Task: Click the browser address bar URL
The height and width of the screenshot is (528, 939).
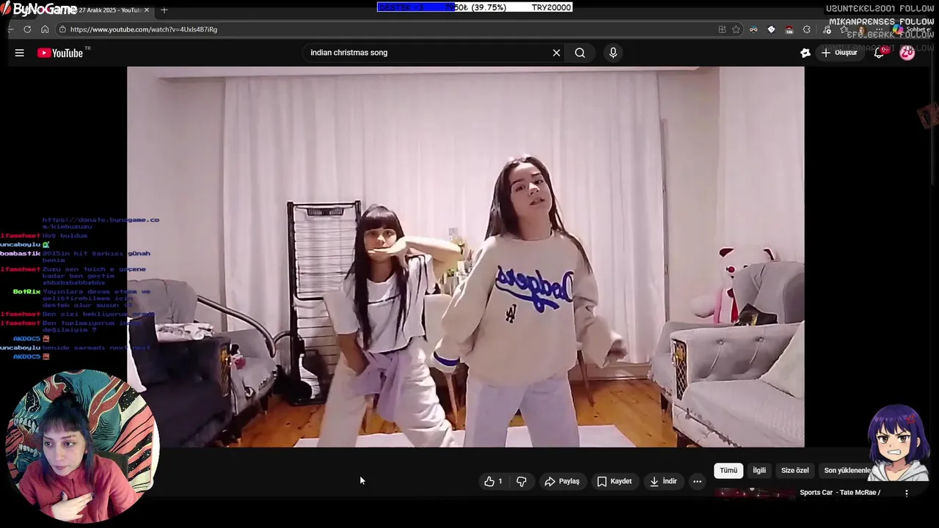Action: coord(144,29)
